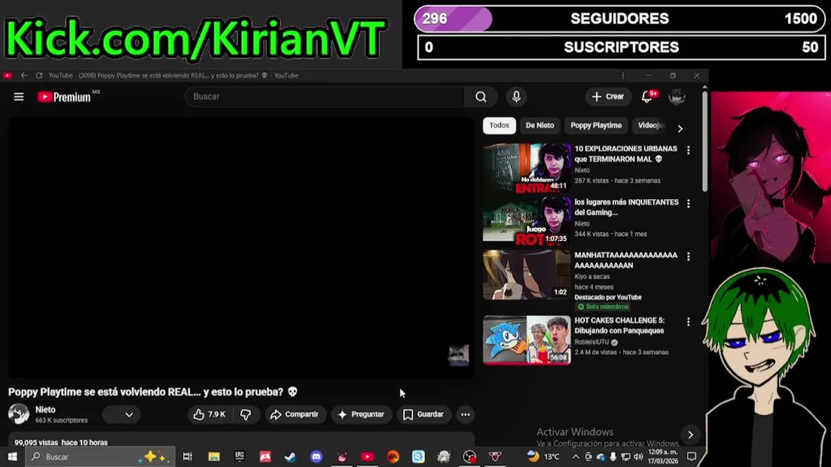Image resolution: width=831 pixels, height=467 pixels.
Task: Open options for MANHATTAAAA video
Action: pos(688,257)
